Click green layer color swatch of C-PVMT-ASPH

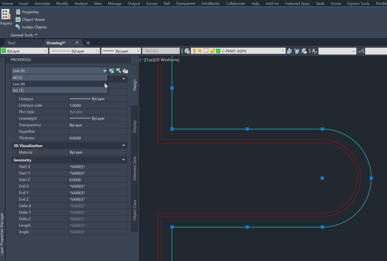click(218, 51)
